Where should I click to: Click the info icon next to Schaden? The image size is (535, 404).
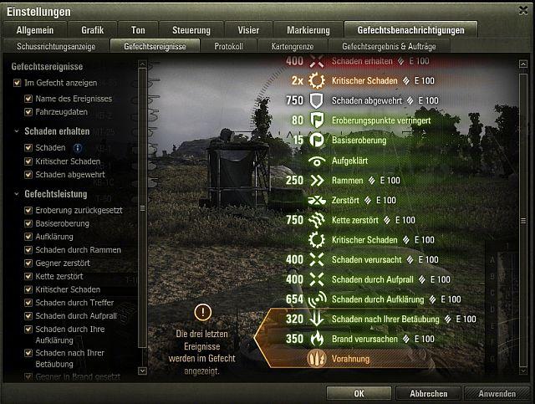pyautogui.click(x=78, y=148)
